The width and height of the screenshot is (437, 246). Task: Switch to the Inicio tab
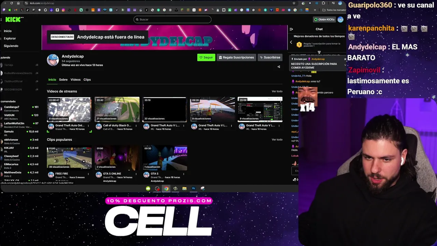point(52,80)
